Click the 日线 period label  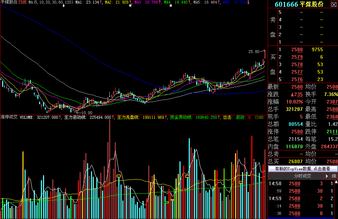pyautogui.click(x=22, y=2)
